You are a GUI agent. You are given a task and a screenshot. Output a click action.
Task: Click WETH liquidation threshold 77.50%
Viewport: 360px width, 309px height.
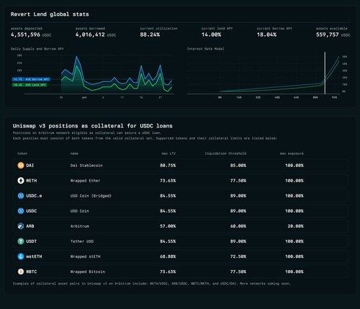coord(238,181)
